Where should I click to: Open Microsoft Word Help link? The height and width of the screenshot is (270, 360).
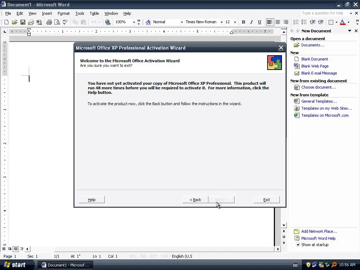(x=318, y=238)
